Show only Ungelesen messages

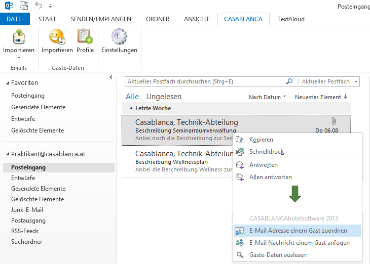164,97
